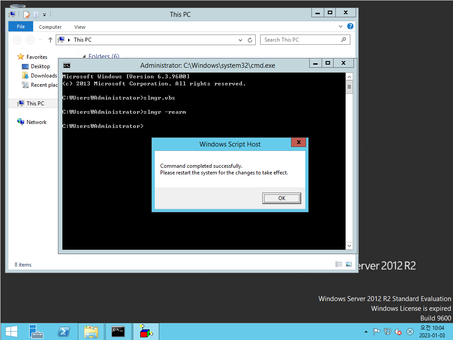Click Windows Script Host taskbar icon

click(146, 332)
